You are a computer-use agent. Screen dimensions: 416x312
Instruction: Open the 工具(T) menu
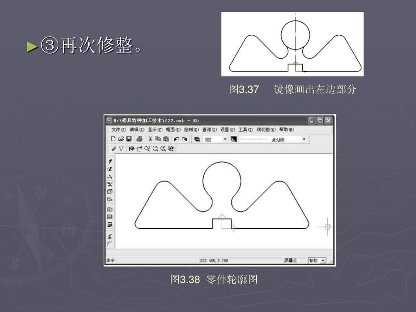[246, 130]
